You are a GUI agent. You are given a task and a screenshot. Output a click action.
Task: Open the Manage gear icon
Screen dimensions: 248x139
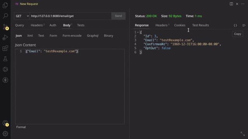click(x=5, y=134)
